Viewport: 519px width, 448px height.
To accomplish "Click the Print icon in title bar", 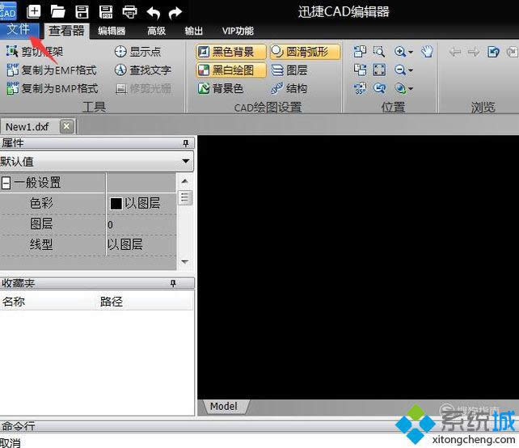I will 129,12.
